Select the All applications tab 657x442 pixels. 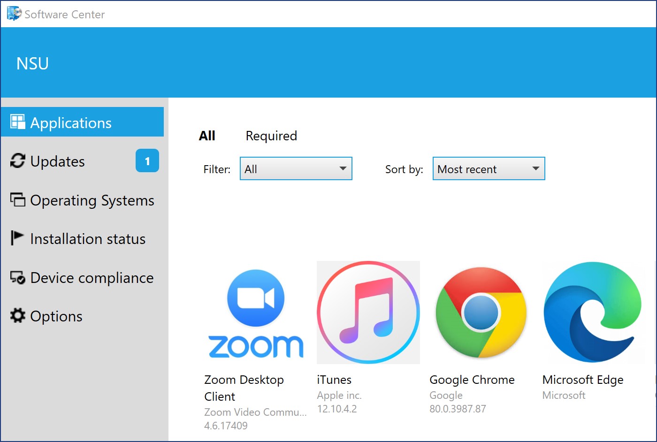coord(207,136)
